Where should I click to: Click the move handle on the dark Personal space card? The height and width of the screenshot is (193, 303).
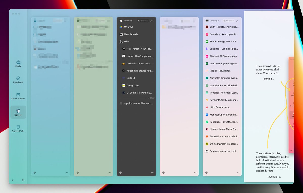[x=121, y=173]
